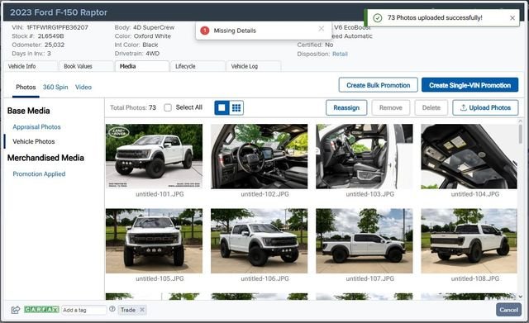The image size is (529, 323).
Task: Select the untitled-106.JPG photo thumbnail
Action: tap(259, 240)
